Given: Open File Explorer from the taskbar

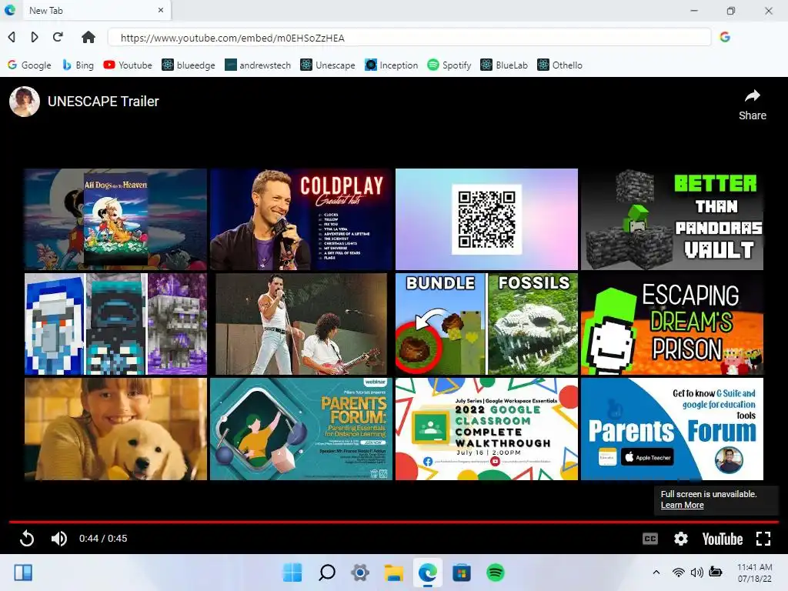Looking at the screenshot, I should coord(394,573).
